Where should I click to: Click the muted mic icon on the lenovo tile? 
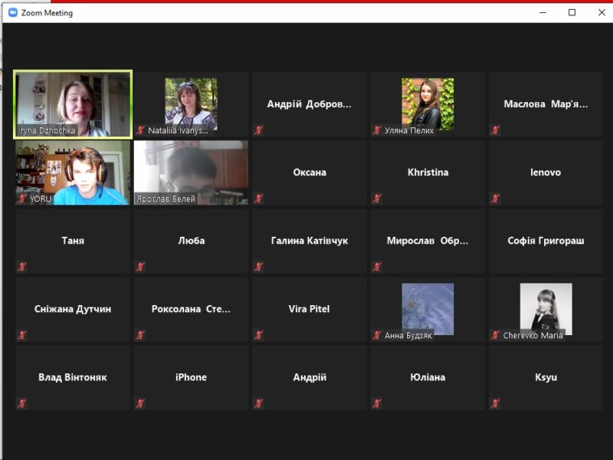495,199
